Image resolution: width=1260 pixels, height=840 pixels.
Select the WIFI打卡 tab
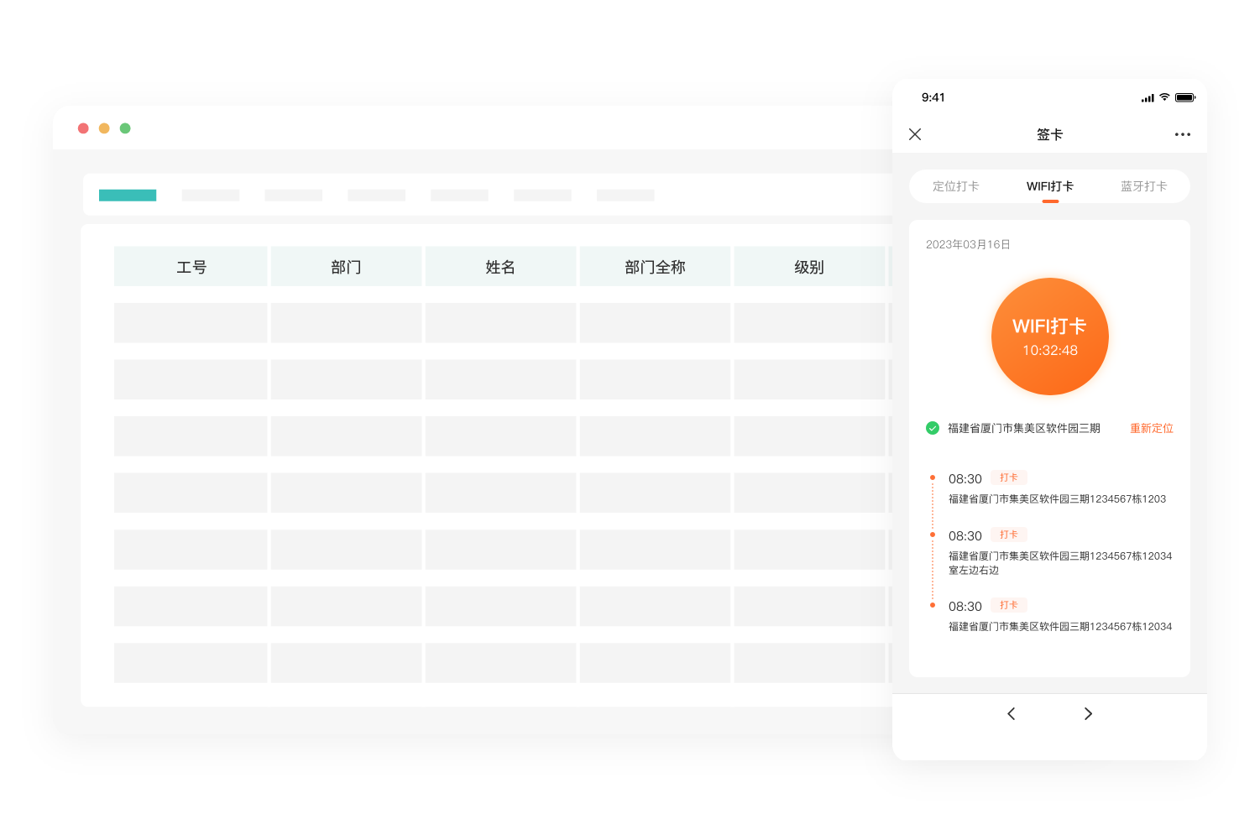pos(1049,186)
